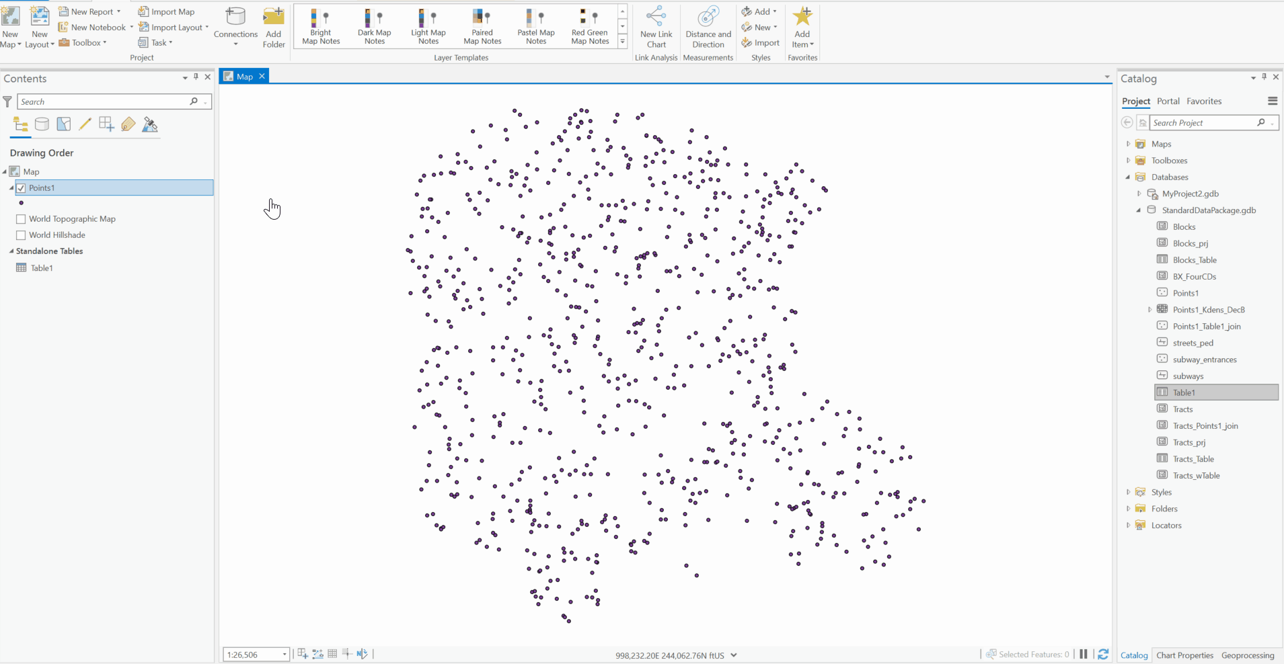Open Geoprocessing pane tab
Image resolution: width=1284 pixels, height=664 pixels.
pyautogui.click(x=1248, y=655)
